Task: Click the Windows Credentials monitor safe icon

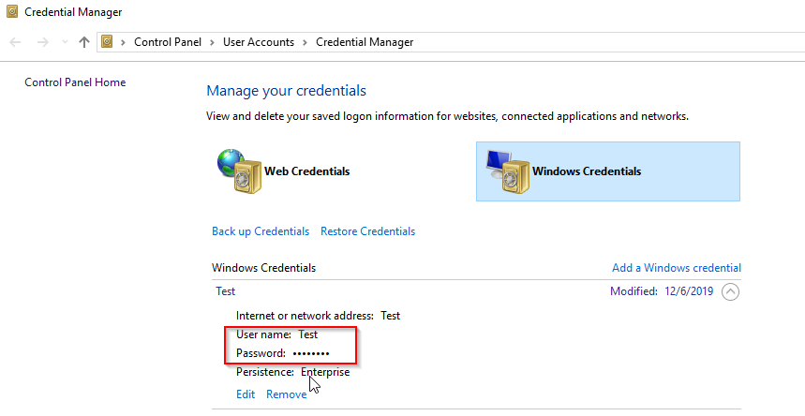Action: [508, 171]
